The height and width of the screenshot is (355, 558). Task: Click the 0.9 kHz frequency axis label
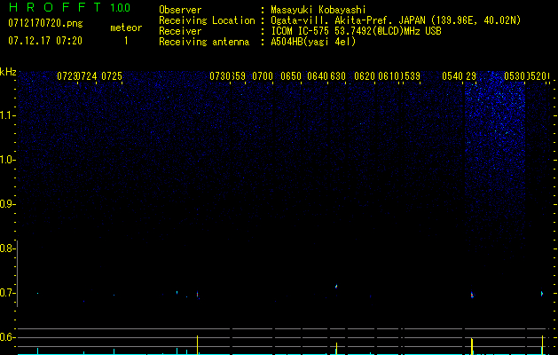[x=7, y=204]
